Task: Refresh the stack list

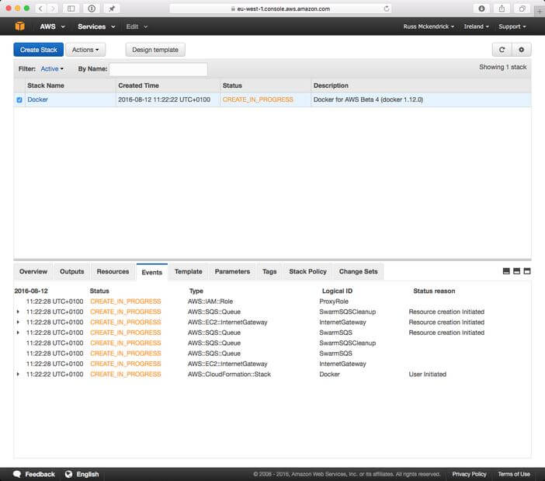Action: (x=502, y=50)
